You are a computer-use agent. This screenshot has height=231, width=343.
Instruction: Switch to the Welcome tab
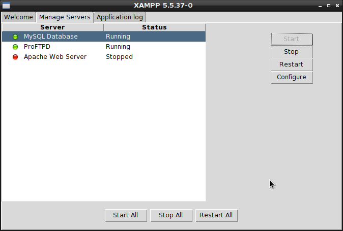(18, 17)
